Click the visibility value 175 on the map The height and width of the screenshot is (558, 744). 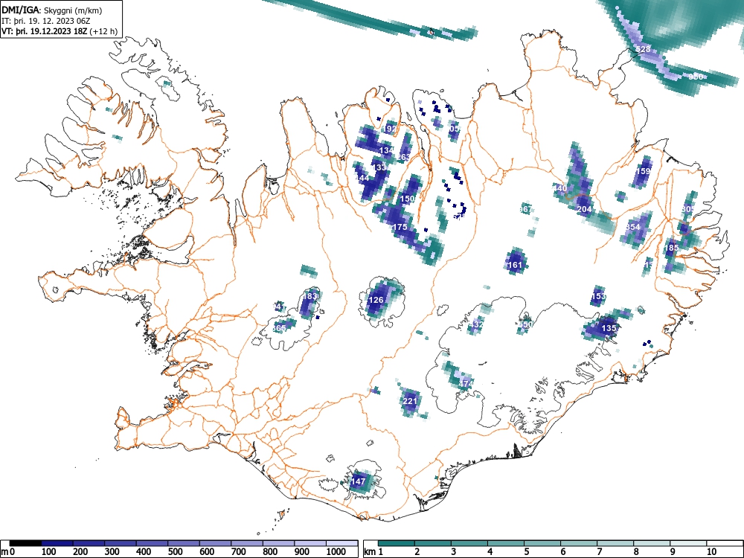400,227
